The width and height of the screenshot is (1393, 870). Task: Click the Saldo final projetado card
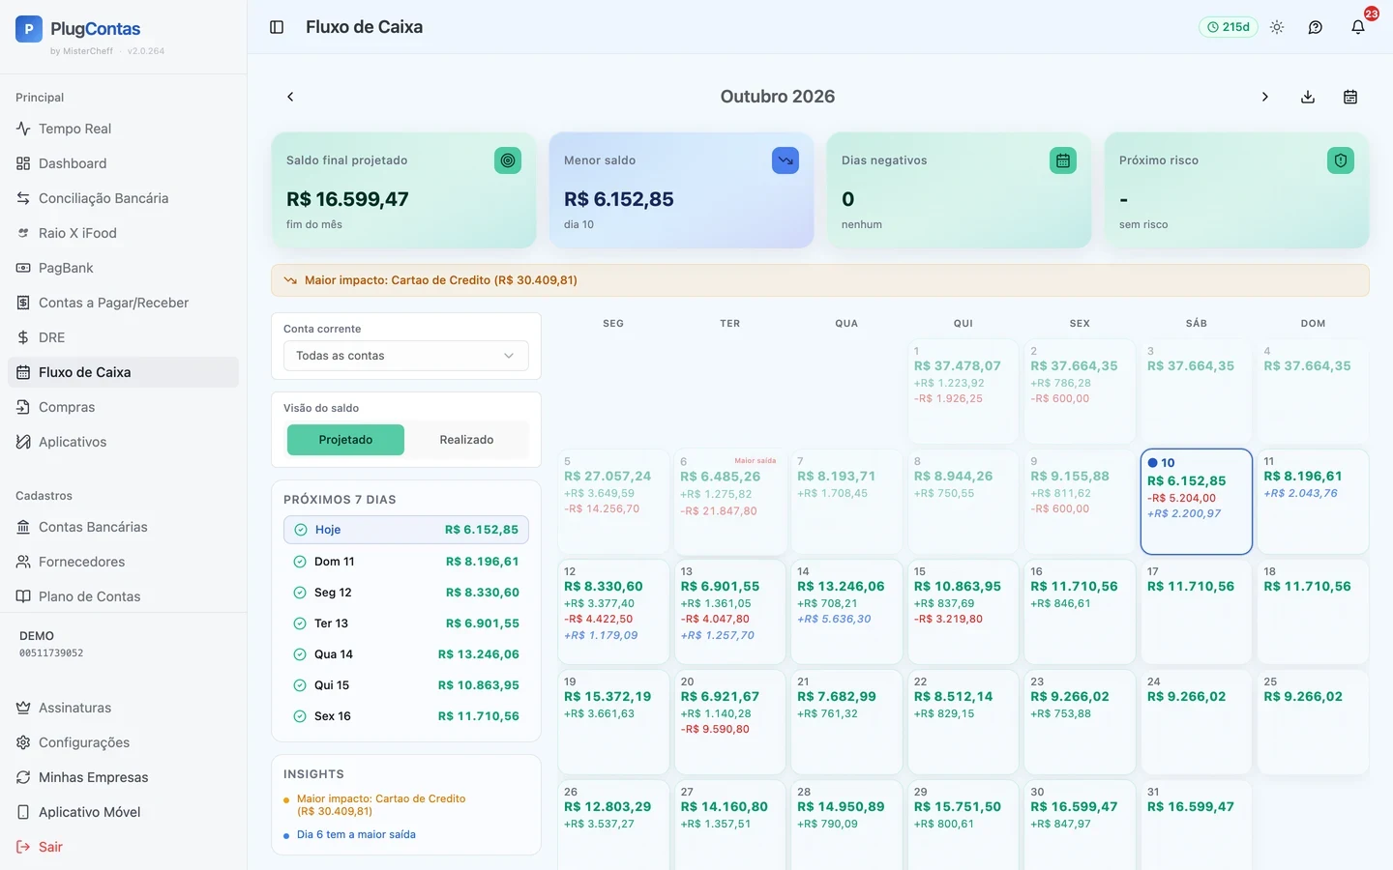[403, 190]
